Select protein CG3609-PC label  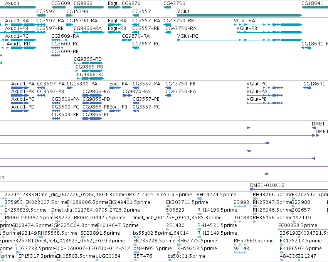(65, 107)
